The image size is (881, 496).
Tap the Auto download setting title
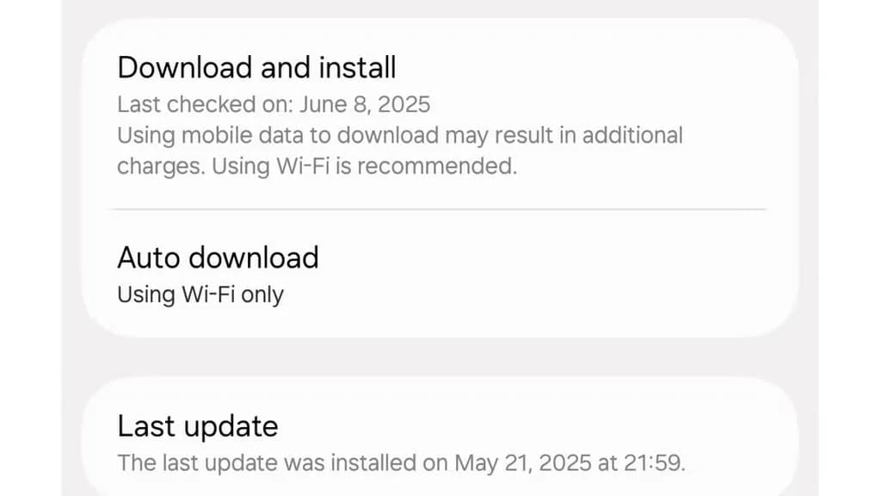pos(218,257)
